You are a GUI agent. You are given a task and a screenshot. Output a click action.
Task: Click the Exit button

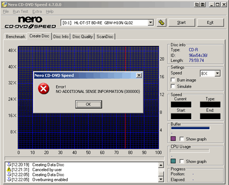tap(210, 22)
